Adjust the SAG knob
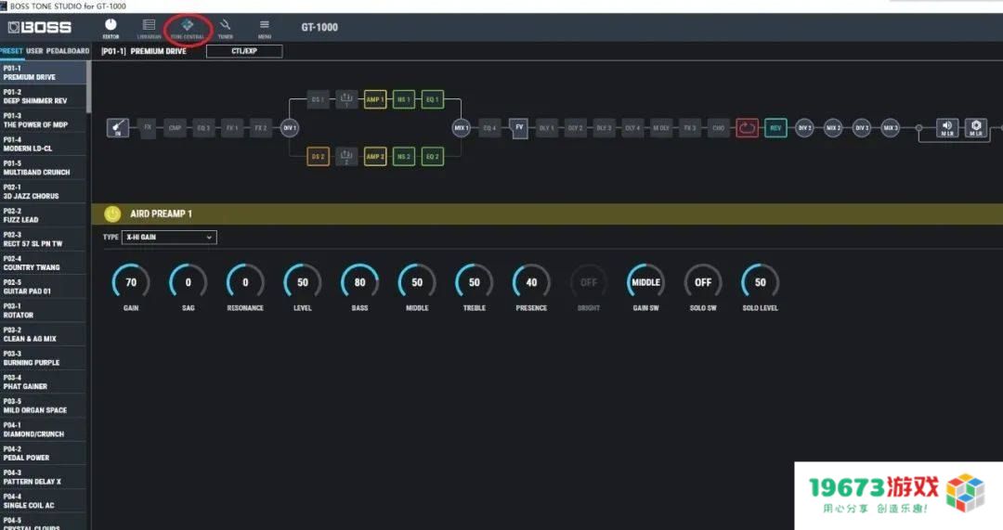The image size is (1003, 530). click(188, 282)
